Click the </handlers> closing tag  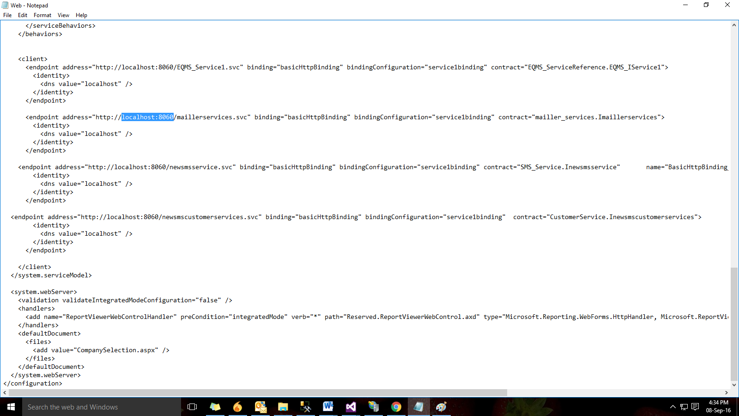[38, 325]
